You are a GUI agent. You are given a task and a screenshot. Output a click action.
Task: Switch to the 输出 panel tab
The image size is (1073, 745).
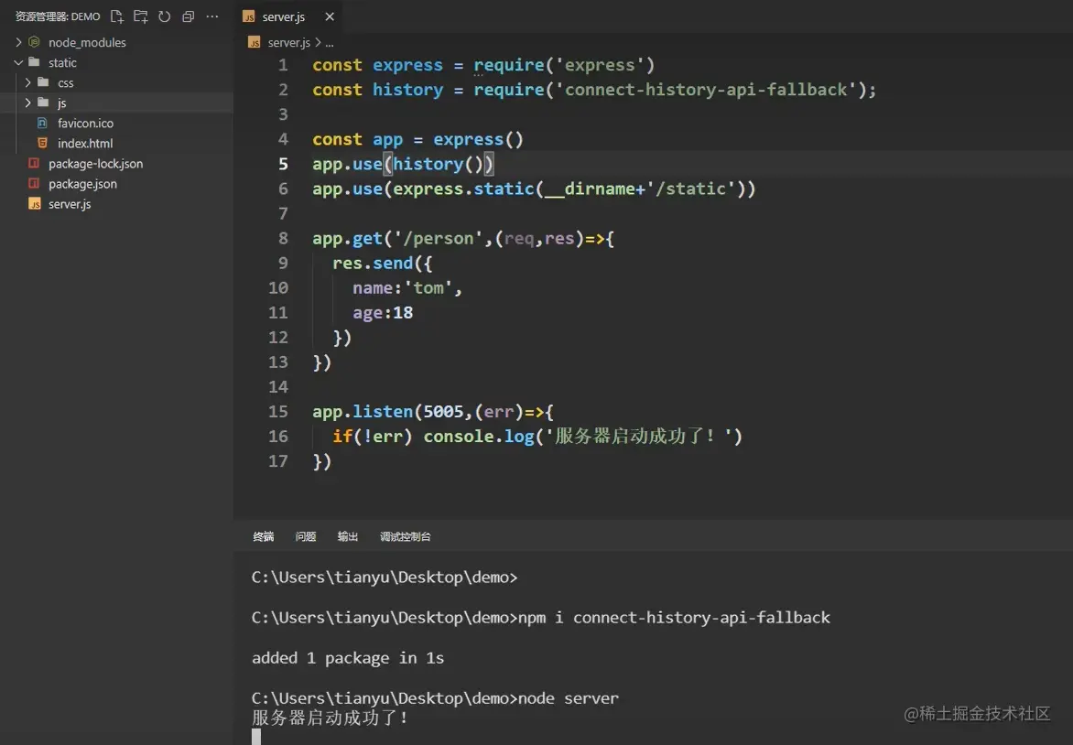point(348,536)
